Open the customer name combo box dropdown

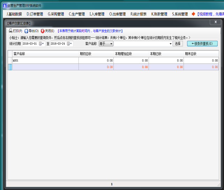[171, 44]
